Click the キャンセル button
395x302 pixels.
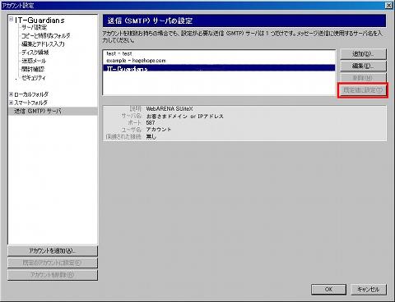tap(369, 289)
